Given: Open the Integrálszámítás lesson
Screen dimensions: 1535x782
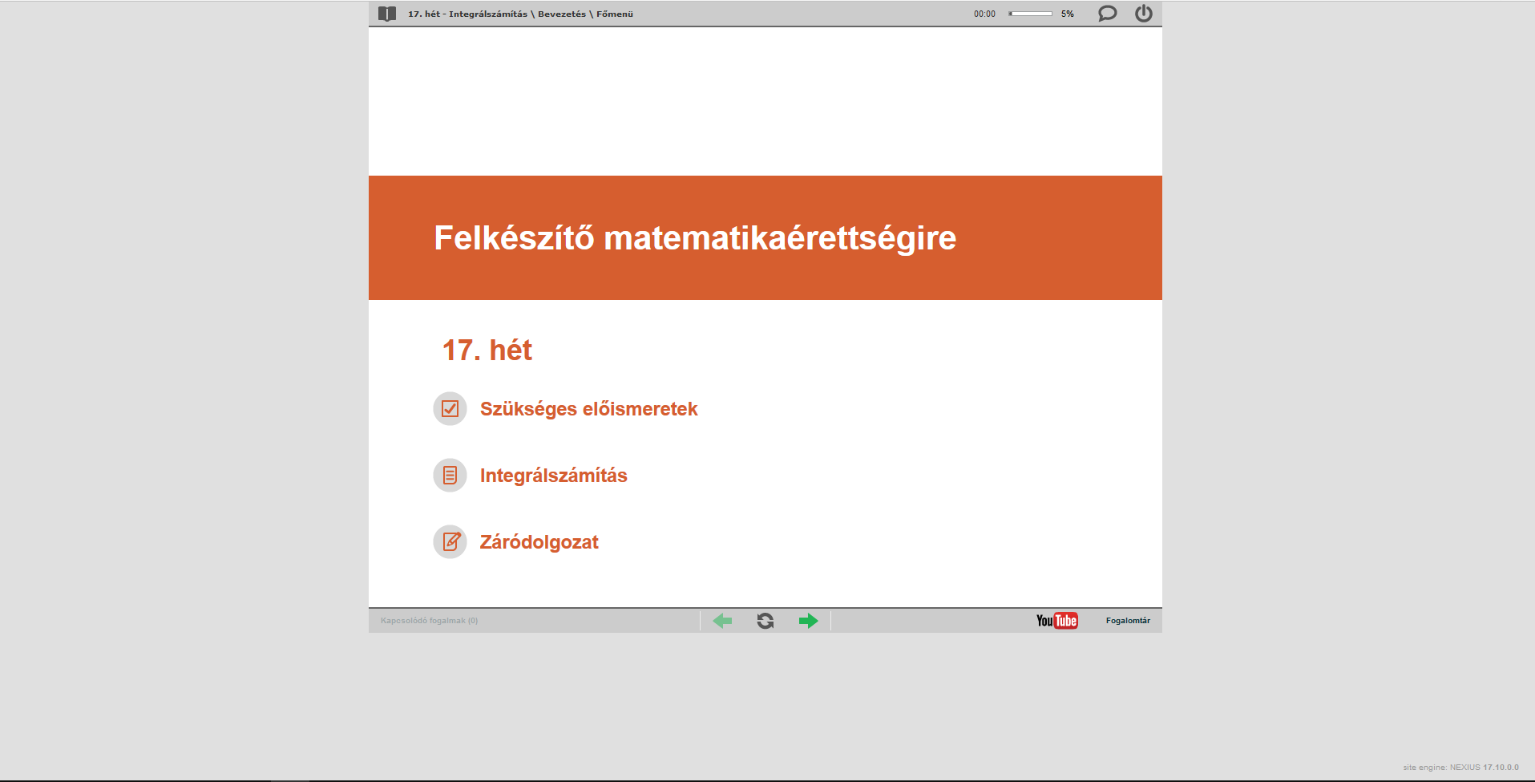Looking at the screenshot, I should click(553, 476).
